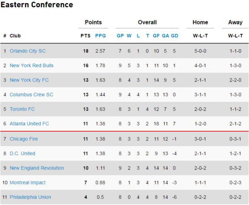Open the New York Red Bulls link
Image resolution: width=249 pixels, height=205 pixels.
31,65
